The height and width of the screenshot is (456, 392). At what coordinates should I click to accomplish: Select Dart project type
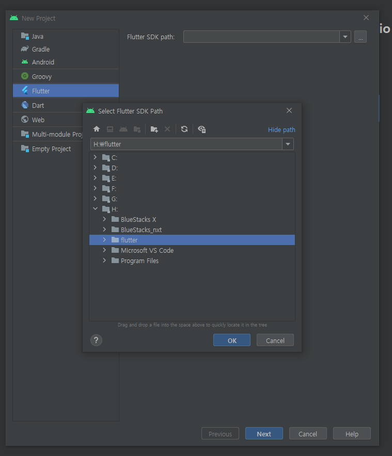pyautogui.click(x=48, y=105)
